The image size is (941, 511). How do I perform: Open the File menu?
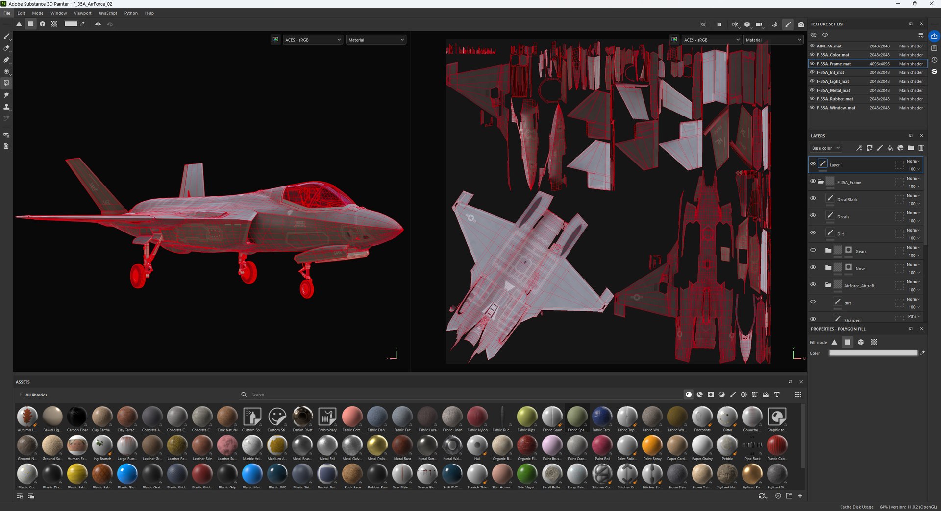click(7, 13)
